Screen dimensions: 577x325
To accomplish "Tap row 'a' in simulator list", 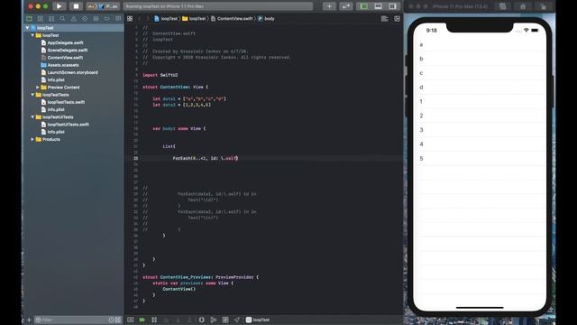I will pos(480,44).
